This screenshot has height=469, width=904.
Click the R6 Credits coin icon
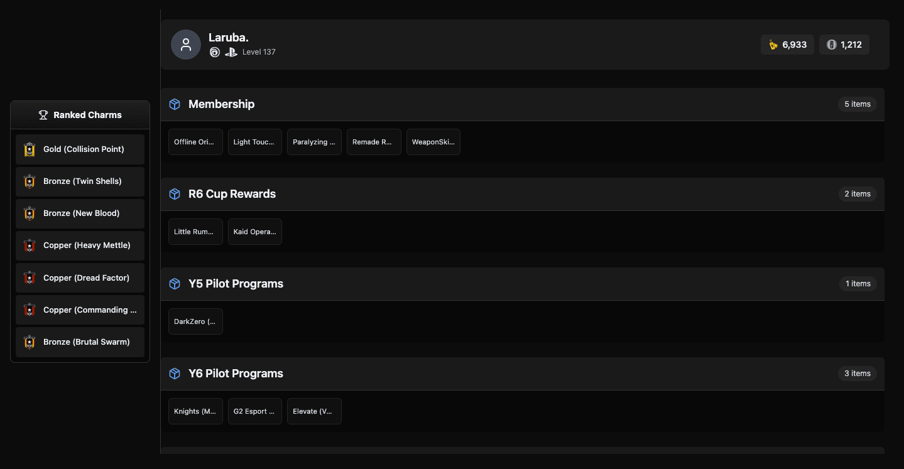coord(831,45)
